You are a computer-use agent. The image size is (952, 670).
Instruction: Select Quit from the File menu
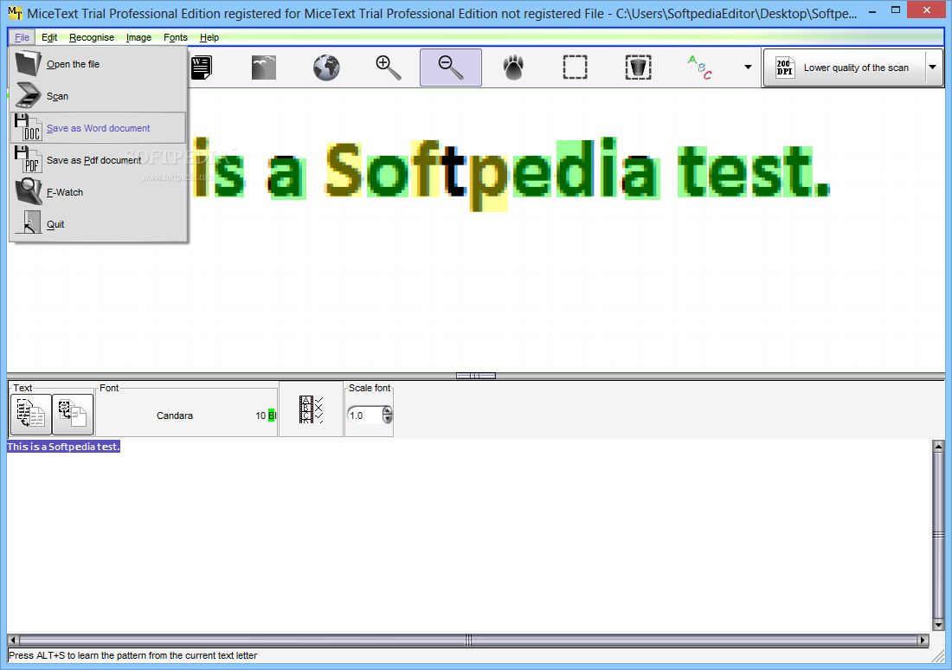99,224
